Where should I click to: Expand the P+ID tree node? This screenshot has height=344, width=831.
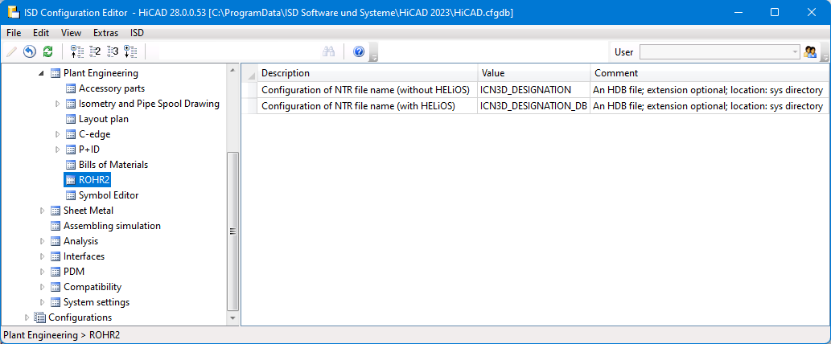[x=57, y=149]
